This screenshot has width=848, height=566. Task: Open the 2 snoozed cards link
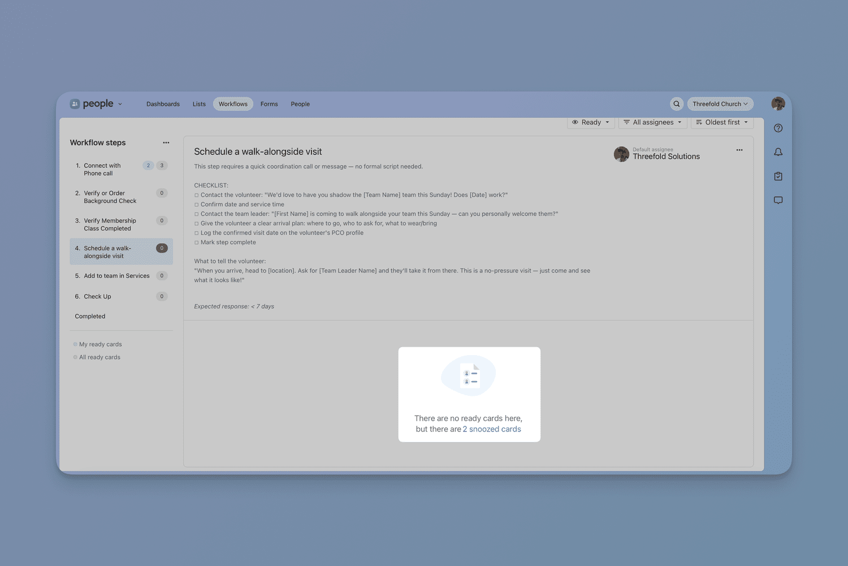point(492,429)
